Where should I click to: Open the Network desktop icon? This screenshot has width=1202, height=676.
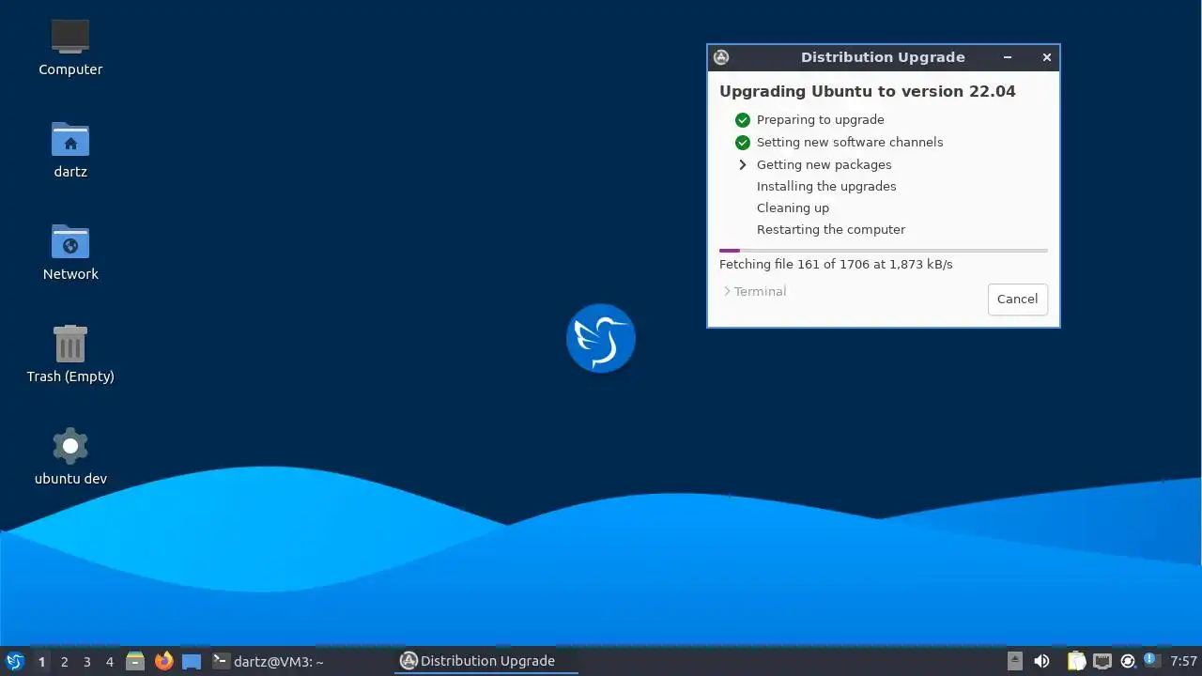[x=70, y=241]
